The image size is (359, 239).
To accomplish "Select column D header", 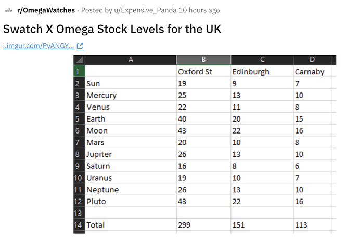I will (x=312, y=60).
